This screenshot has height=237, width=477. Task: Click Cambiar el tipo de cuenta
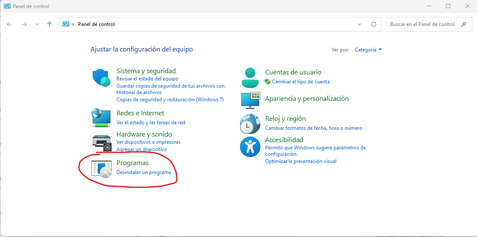(x=301, y=82)
